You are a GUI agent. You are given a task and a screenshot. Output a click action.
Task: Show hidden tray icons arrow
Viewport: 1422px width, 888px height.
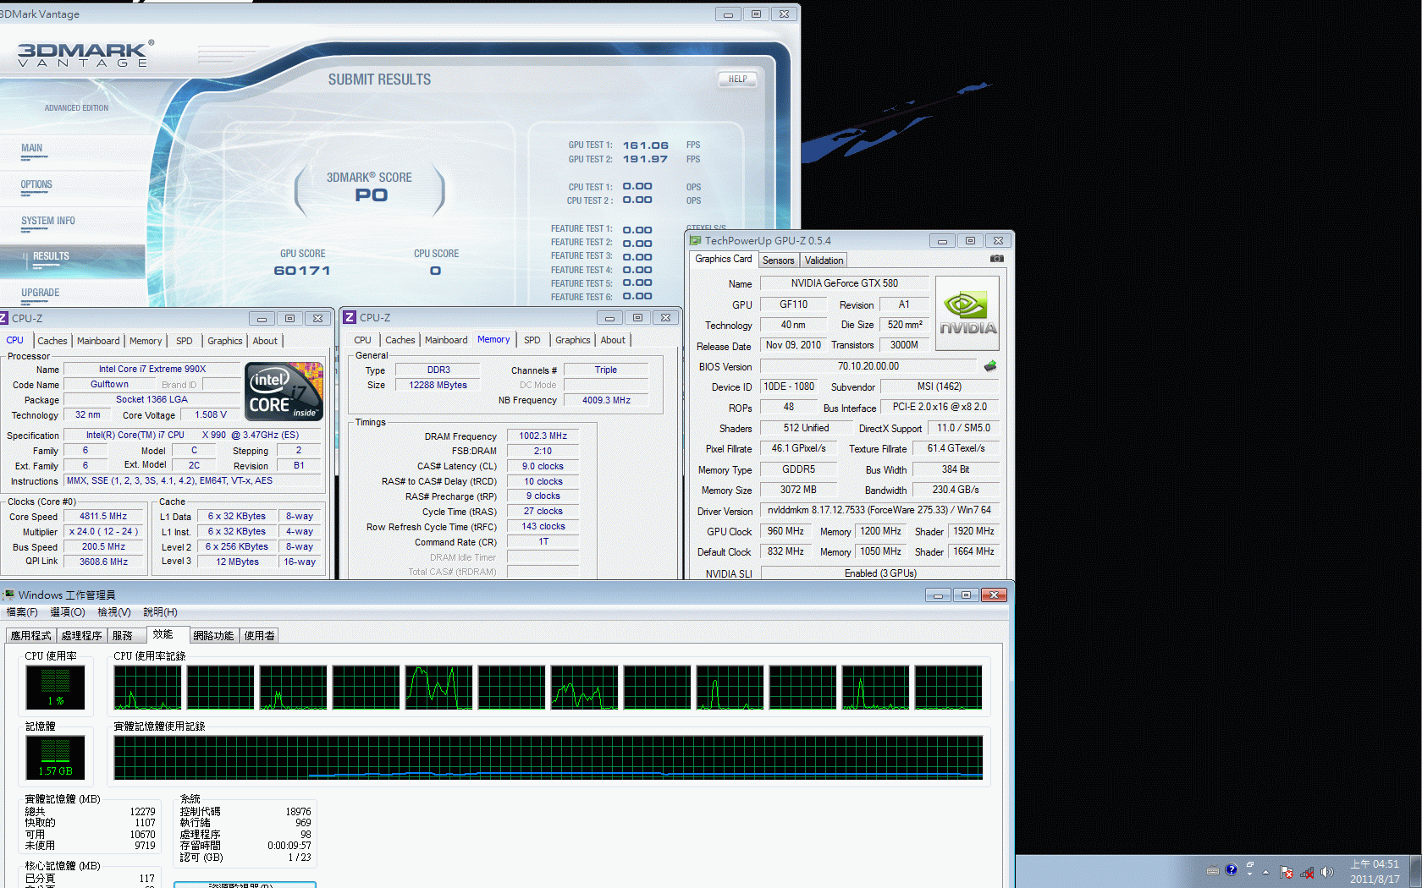tap(1266, 872)
